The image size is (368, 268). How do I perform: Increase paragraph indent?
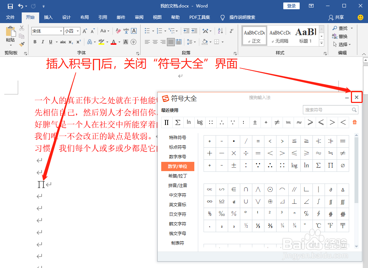point(194,31)
